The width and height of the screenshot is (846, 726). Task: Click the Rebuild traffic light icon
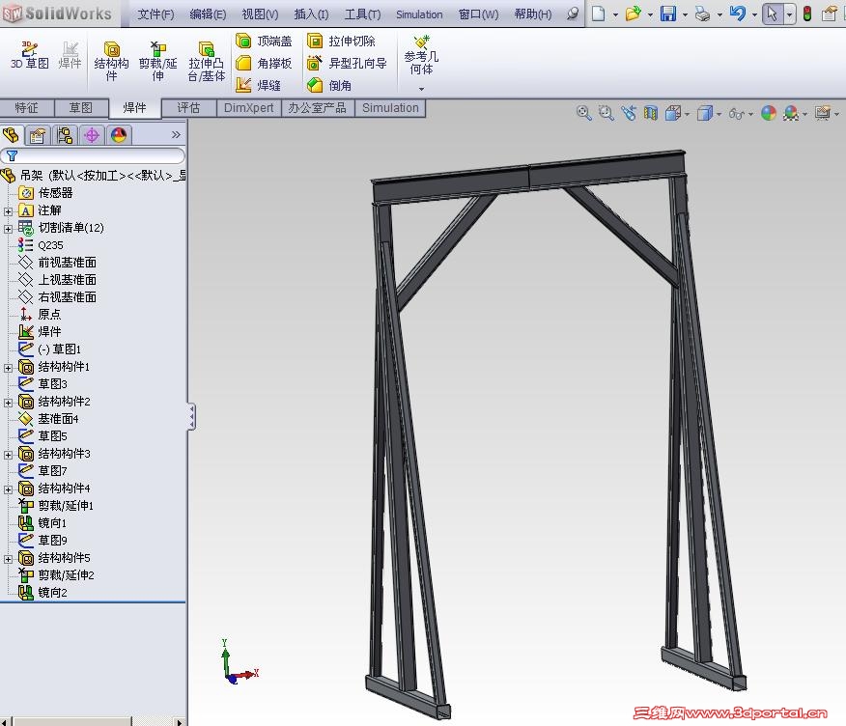(807, 14)
